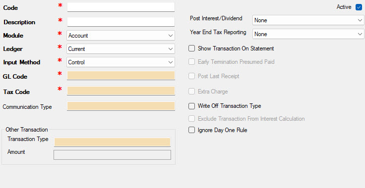Viewport: 365px width, 188px height.
Task: Enable Ignore Day One Rule
Action: click(x=191, y=130)
